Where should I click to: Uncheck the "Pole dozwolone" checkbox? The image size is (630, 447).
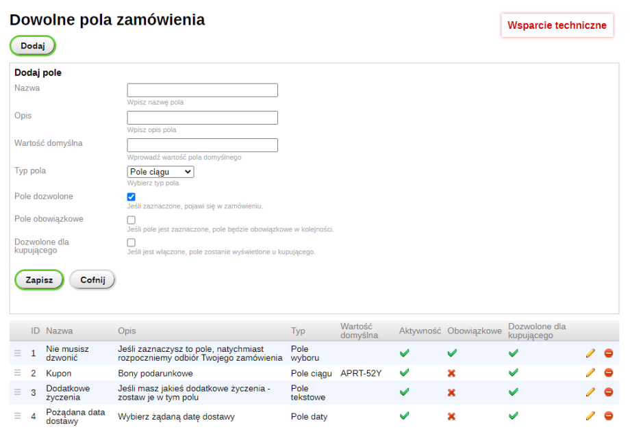click(x=131, y=196)
